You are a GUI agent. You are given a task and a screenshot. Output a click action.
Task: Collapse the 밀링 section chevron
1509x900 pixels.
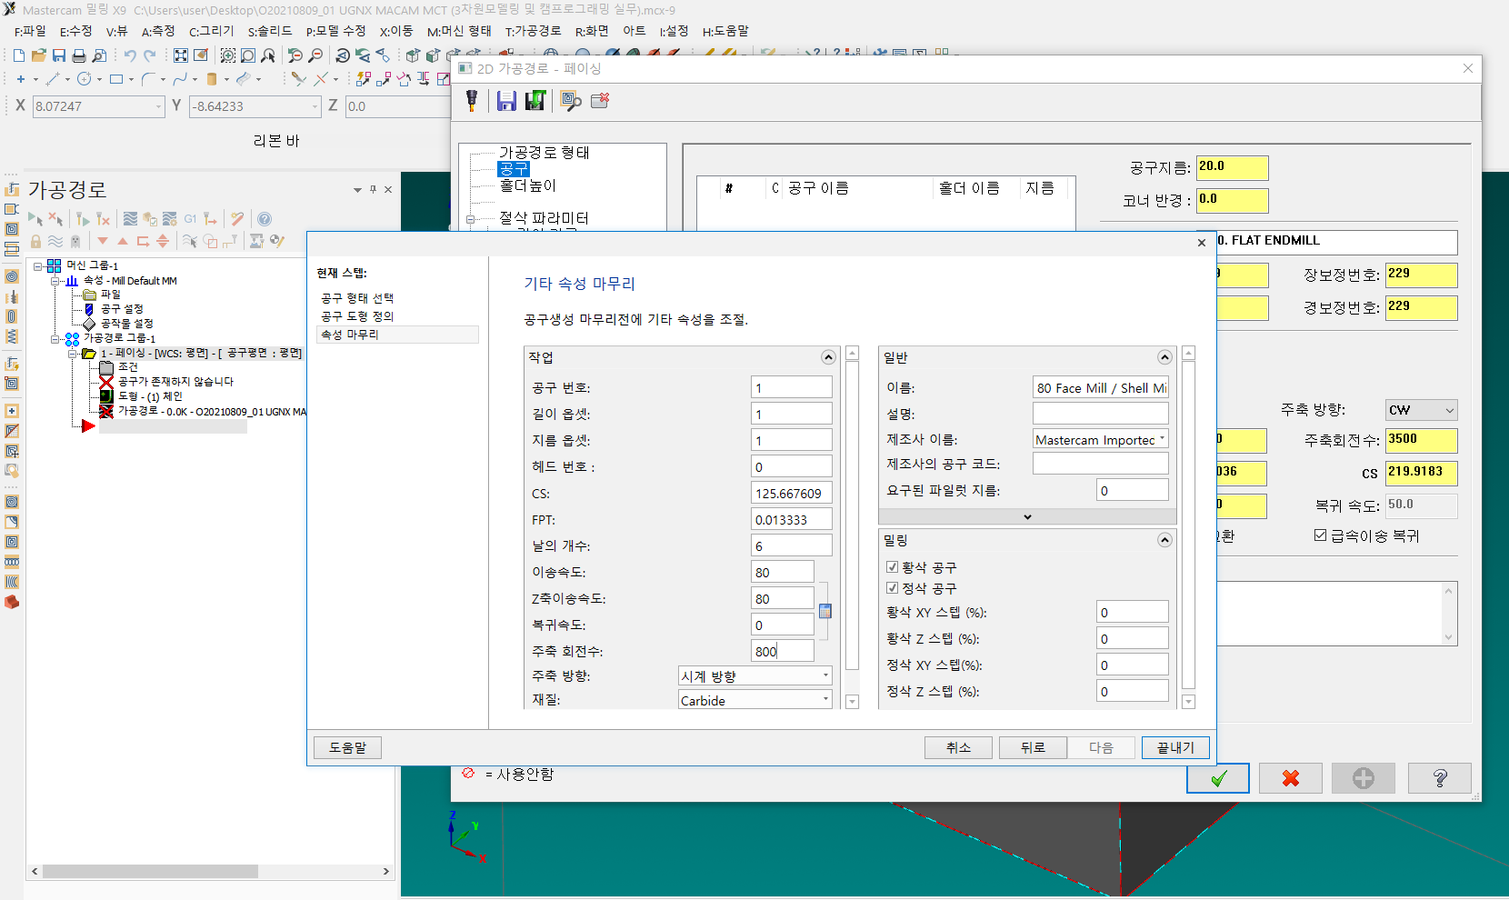point(1164,540)
